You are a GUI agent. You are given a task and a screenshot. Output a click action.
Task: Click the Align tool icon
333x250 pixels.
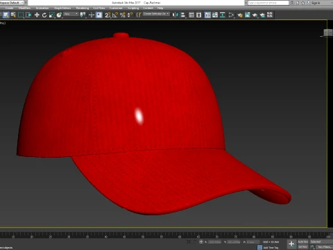point(182,15)
